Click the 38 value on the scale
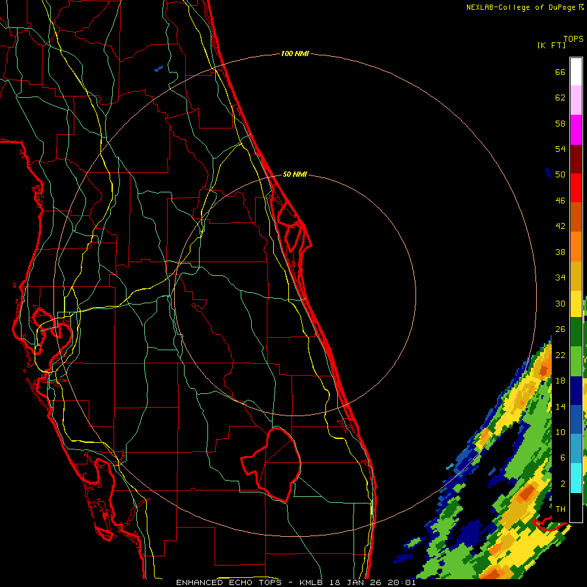Screen dimensions: 587x587 click(560, 252)
